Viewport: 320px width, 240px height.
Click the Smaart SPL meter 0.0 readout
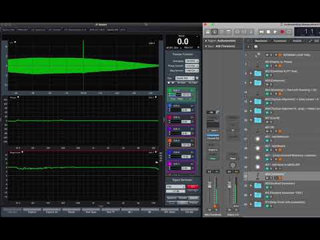(x=183, y=41)
